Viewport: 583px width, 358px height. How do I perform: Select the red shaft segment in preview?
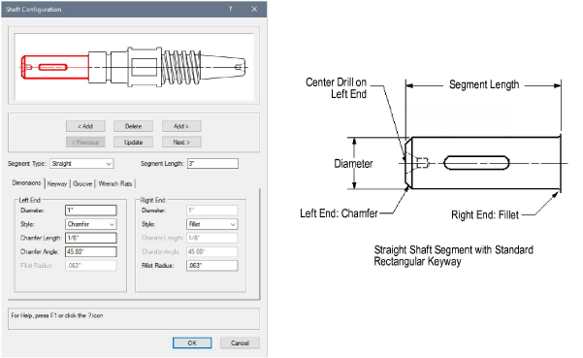click(54, 67)
